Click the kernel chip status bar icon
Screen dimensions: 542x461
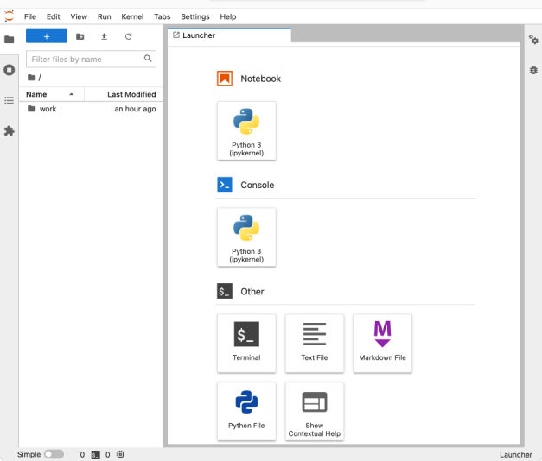click(120, 454)
